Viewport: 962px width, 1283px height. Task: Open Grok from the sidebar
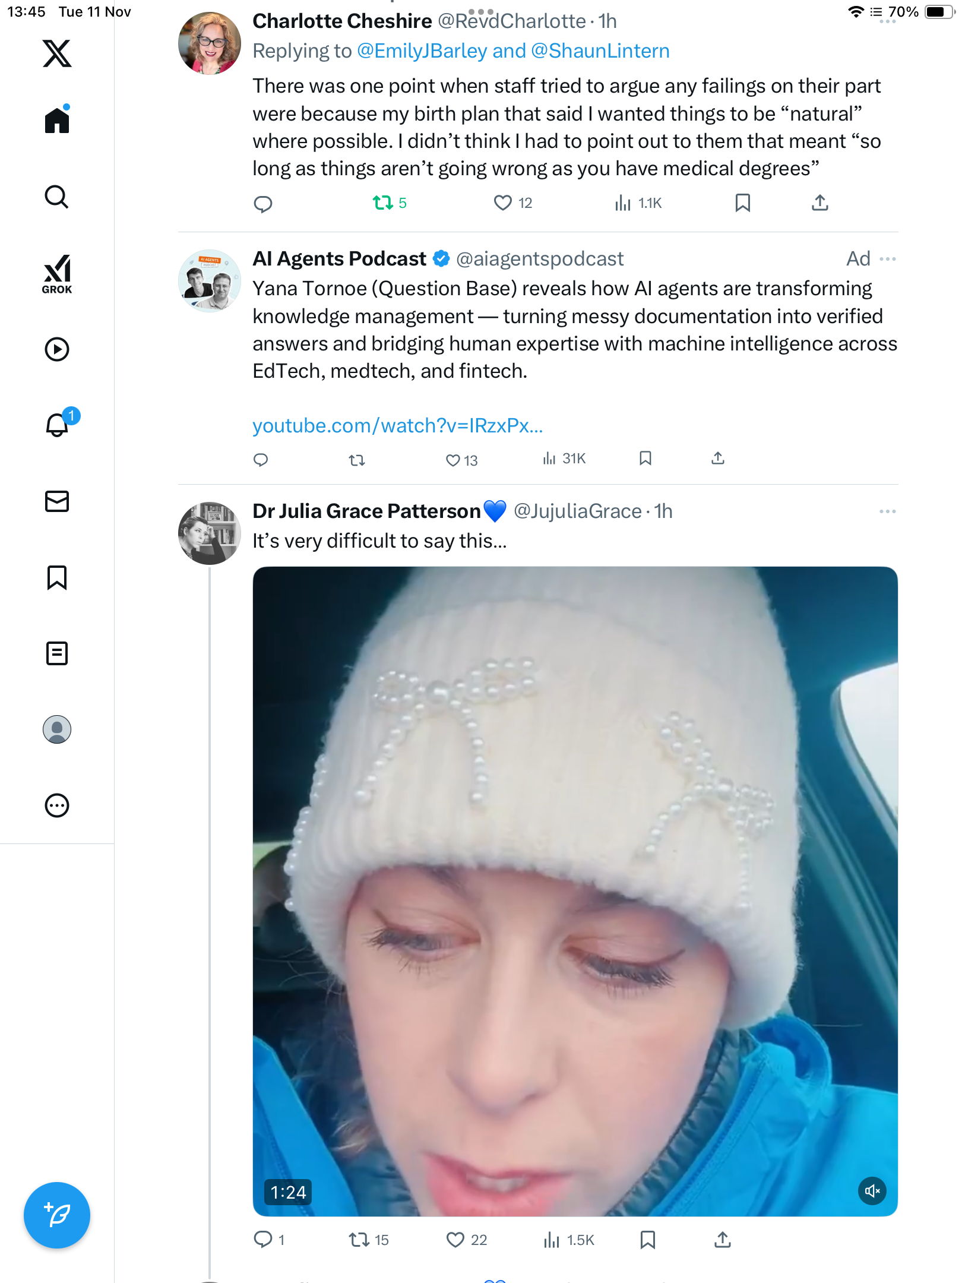57,274
